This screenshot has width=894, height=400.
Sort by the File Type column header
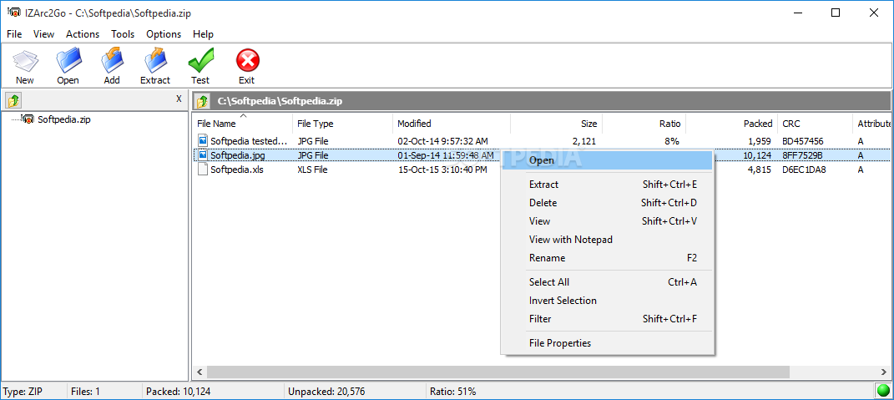point(343,124)
